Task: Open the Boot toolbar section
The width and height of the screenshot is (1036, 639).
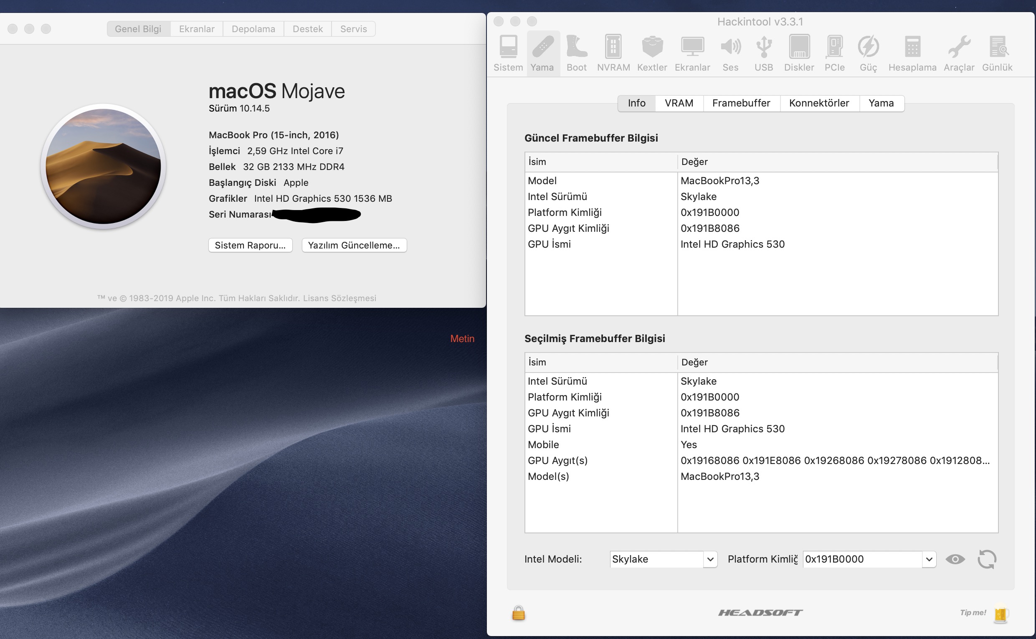Action: pyautogui.click(x=576, y=53)
